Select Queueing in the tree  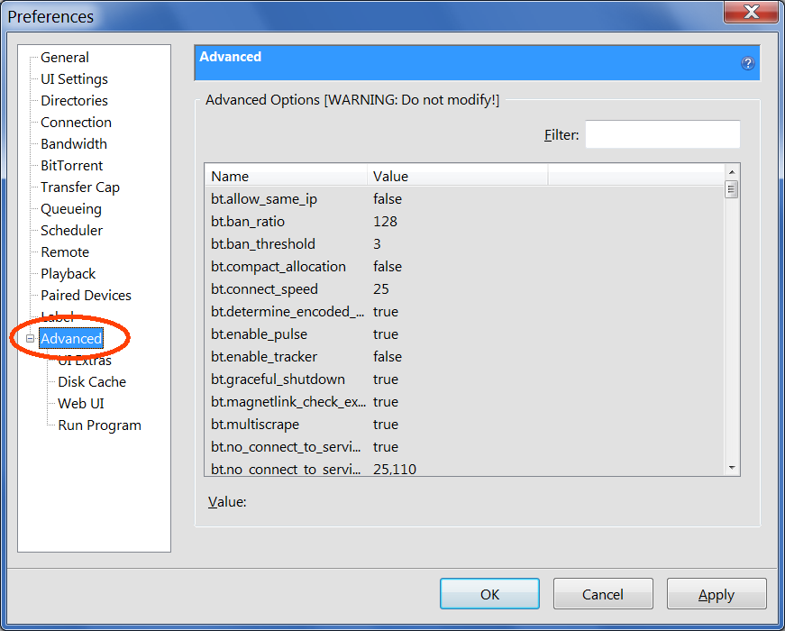(x=71, y=209)
